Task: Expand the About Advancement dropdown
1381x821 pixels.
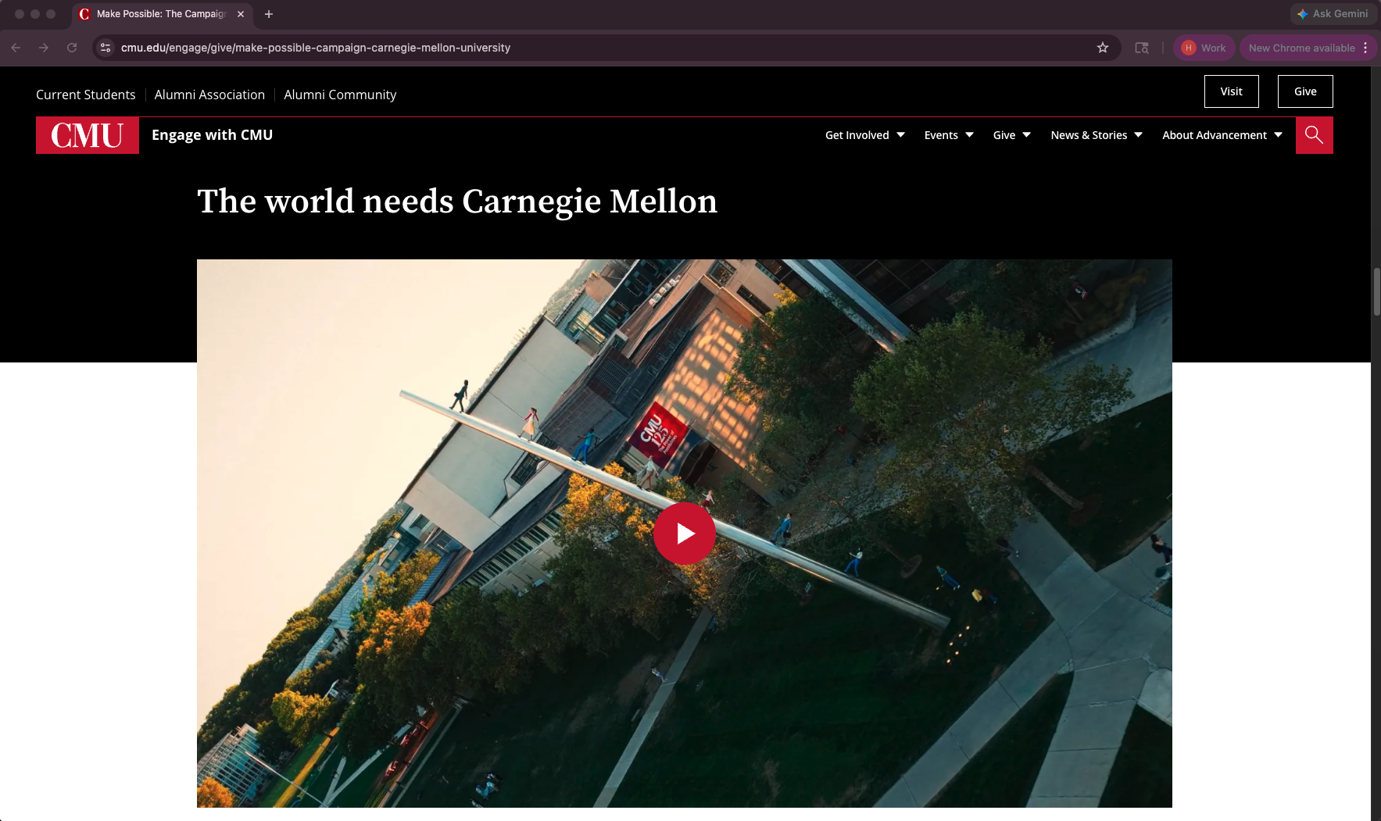Action: (x=1222, y=135)
